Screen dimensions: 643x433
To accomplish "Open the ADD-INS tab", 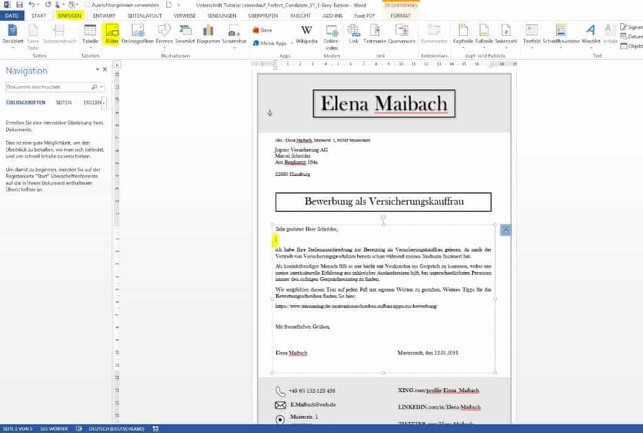I will (x=333, y=16).
